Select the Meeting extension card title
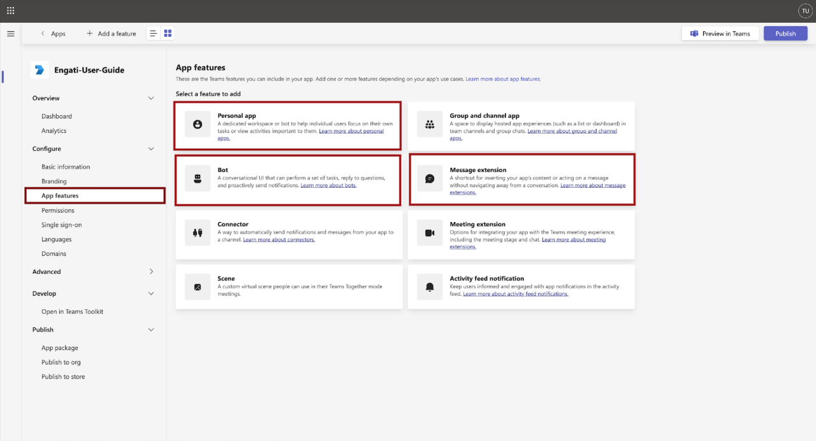The image size is (816, 441). 477,224
